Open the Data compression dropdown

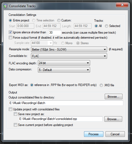64,70
